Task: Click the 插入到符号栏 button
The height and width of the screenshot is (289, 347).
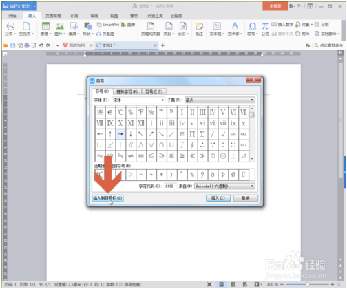Action: click(107, 198)
